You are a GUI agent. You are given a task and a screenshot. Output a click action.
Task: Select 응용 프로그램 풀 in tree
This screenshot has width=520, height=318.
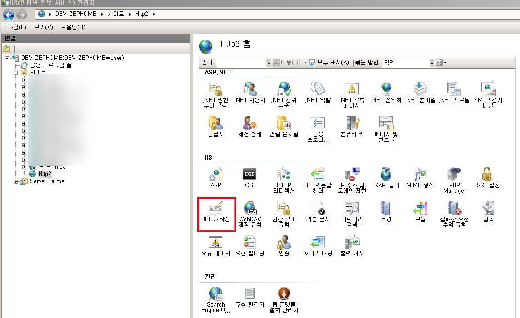click(x=51, y=65)
